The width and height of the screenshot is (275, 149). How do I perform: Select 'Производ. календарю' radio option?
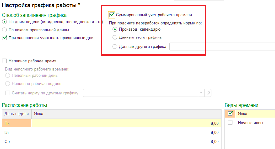(115, 29)
